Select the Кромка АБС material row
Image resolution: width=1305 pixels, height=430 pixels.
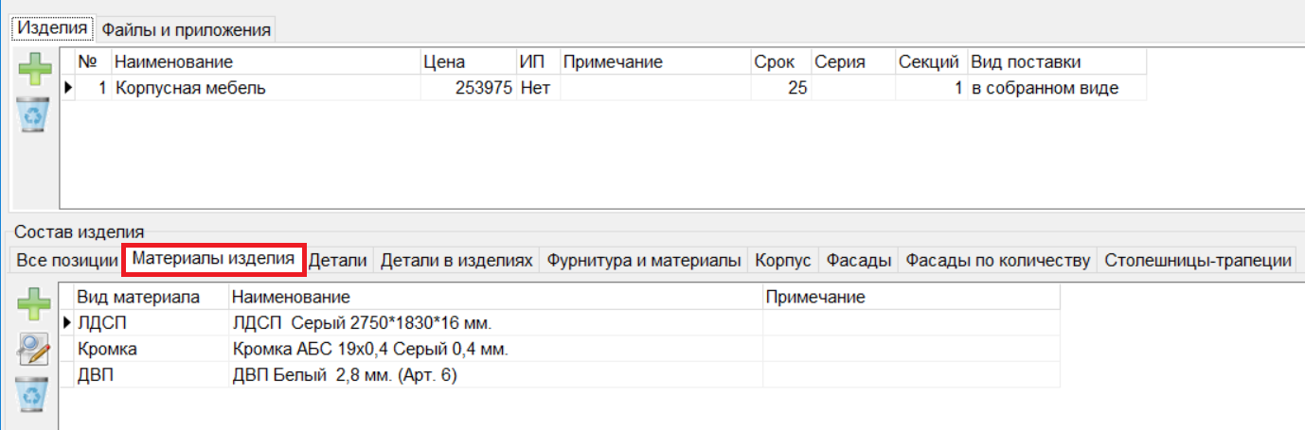[370, 349]
